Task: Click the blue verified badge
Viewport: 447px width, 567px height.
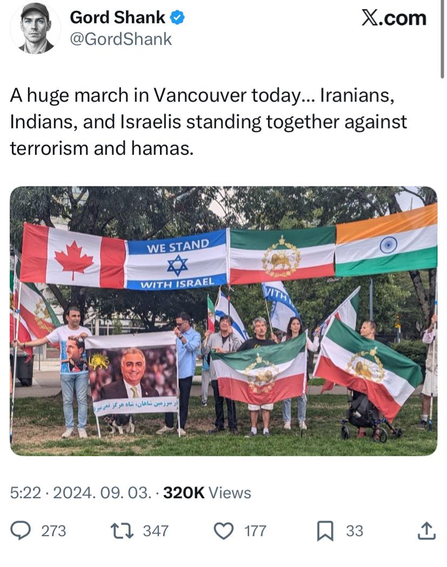Action: pyautogui.click(x=177, y=18)
